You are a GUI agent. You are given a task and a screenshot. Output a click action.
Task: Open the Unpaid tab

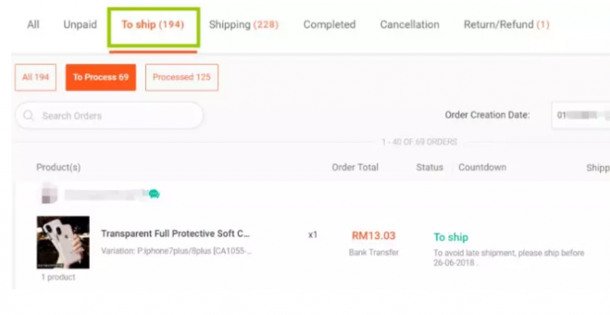[x=80, y=24]
